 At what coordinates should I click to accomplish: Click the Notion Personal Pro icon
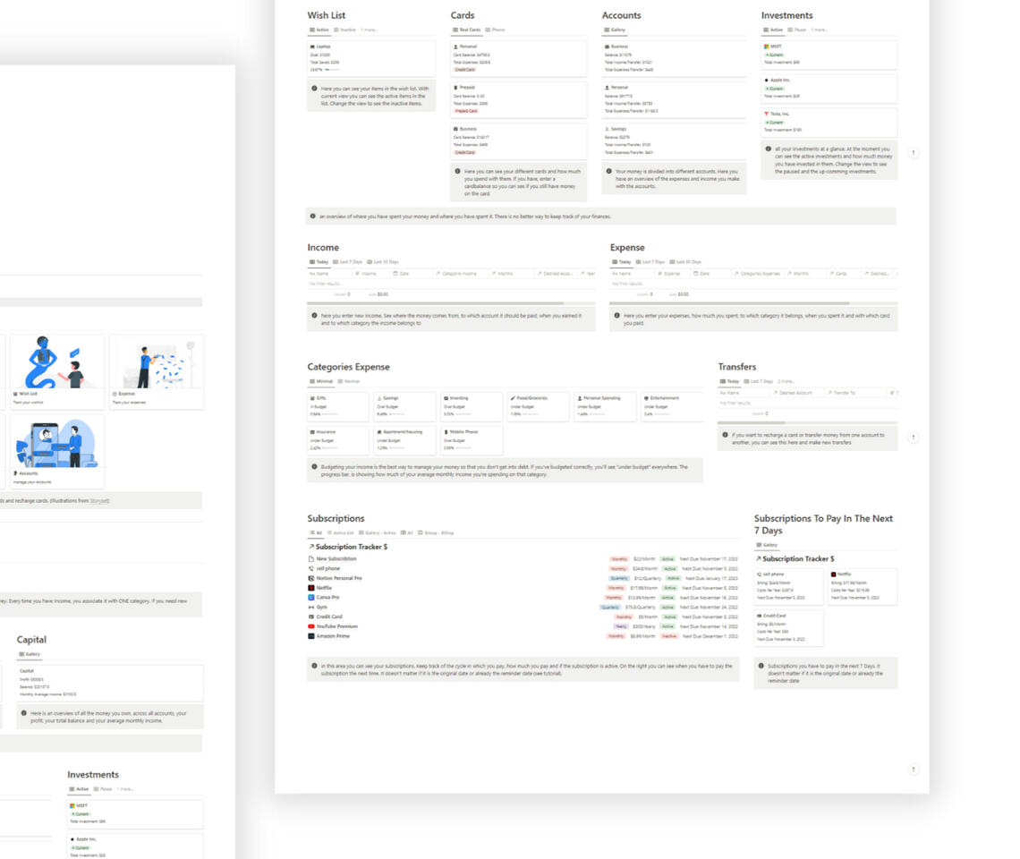310,578
